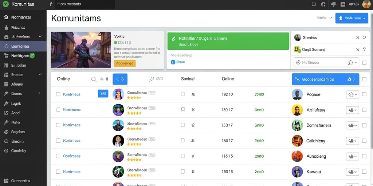Check the Kondrnaes row checkbox
This screenshot has height=186, width=373.
58,94
